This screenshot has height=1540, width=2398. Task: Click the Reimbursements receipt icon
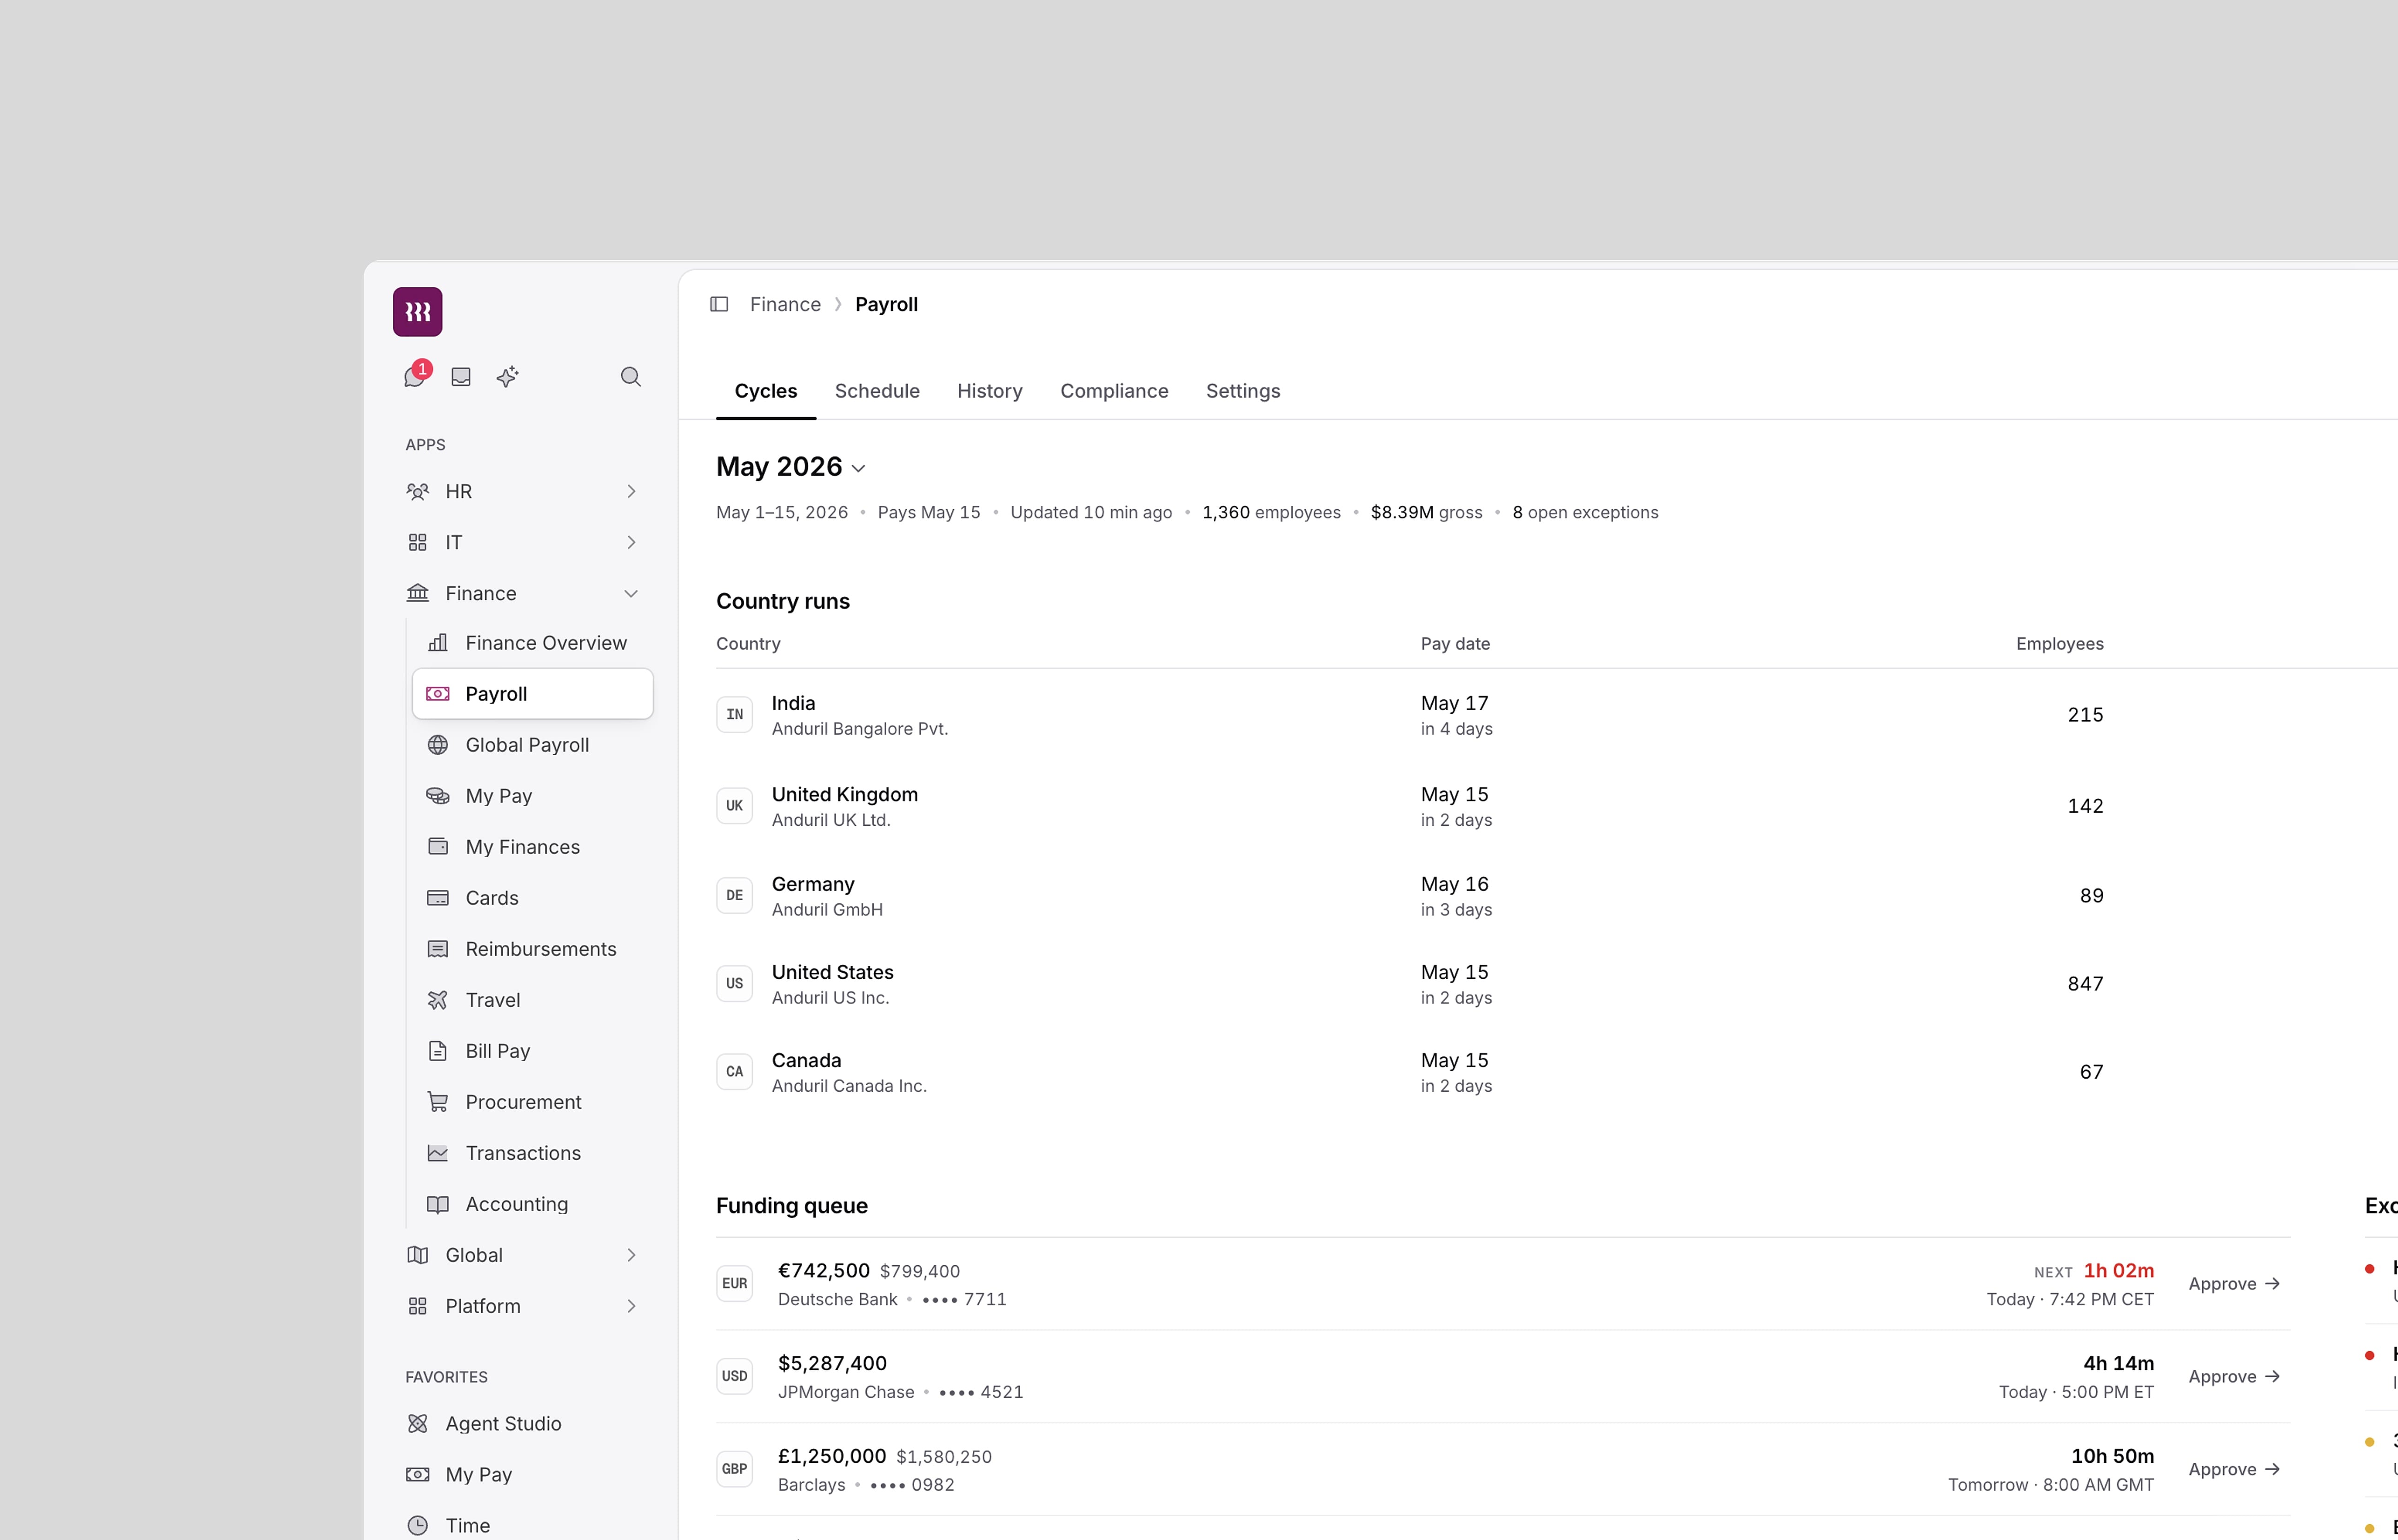438,949
